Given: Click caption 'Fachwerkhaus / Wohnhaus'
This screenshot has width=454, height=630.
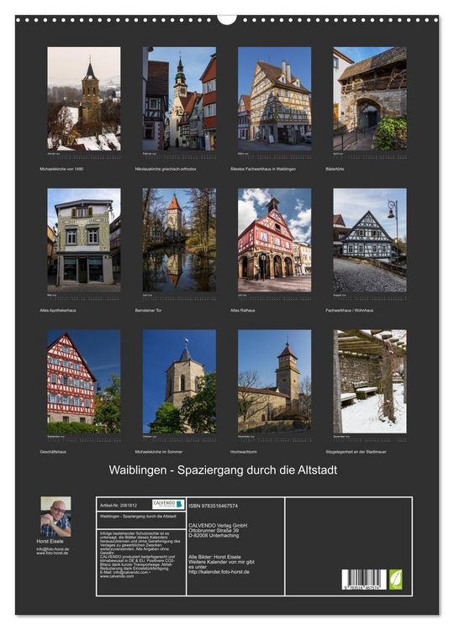Looking at the screenshot, I should 350,311.
